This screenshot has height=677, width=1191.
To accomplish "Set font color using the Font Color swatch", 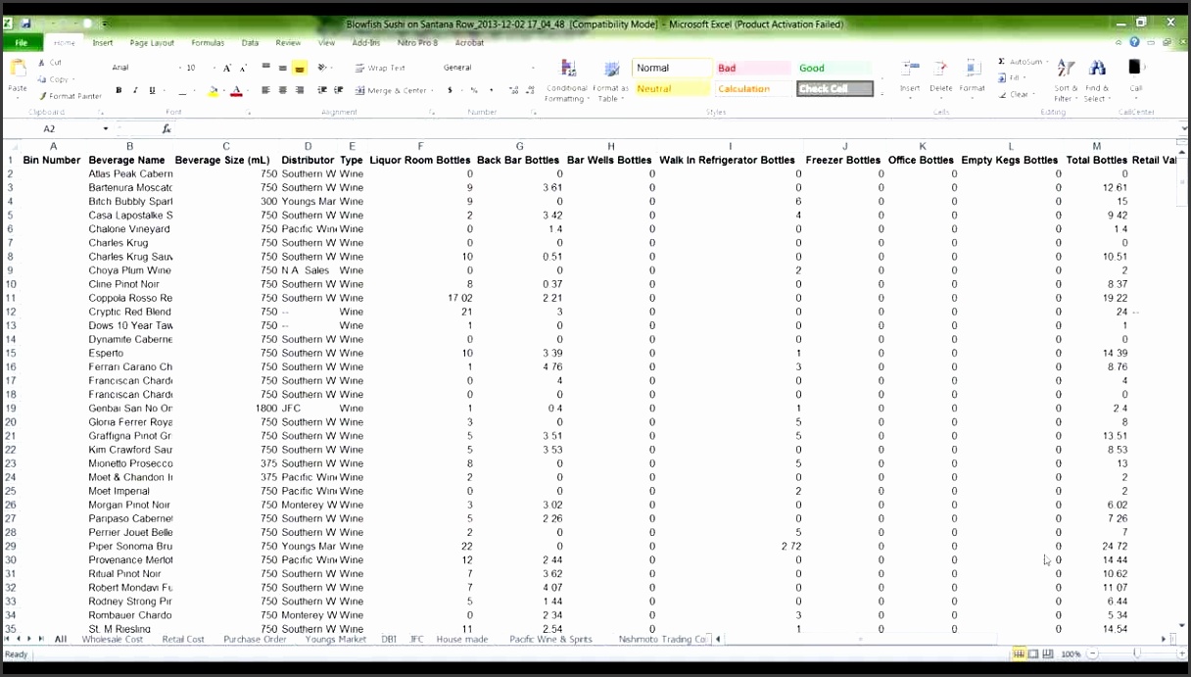I will 238,89.
